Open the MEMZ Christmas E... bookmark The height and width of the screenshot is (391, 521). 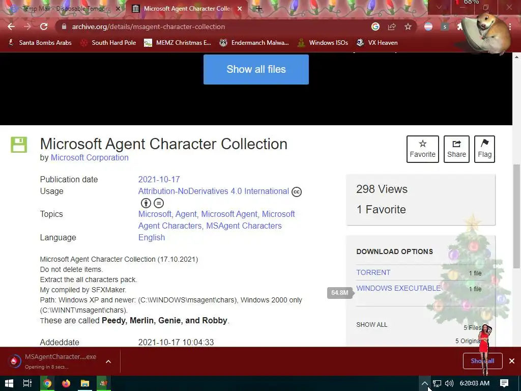point(178,43)
